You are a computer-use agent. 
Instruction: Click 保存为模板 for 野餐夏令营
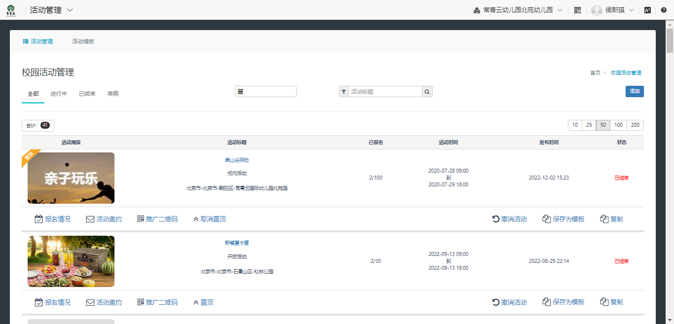tap(563, 302)
